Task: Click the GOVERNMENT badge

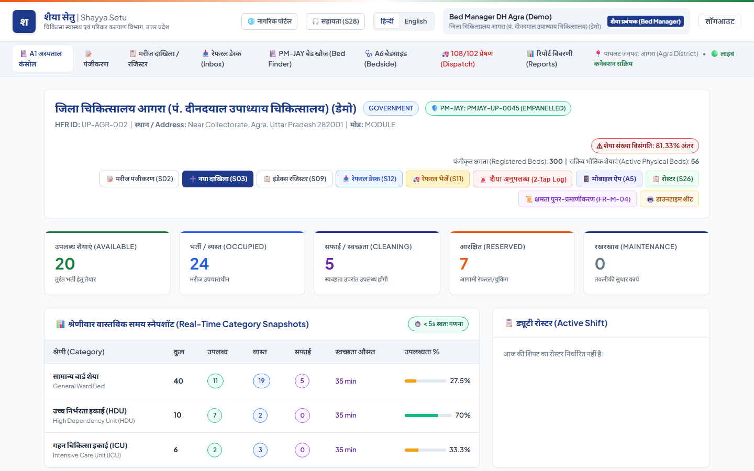Action: click(391, 108)
